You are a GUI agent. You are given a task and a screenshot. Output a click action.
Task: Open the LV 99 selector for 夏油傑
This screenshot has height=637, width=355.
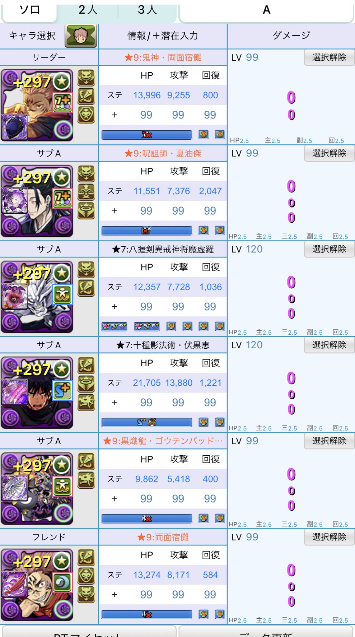[x=245, y=153]
